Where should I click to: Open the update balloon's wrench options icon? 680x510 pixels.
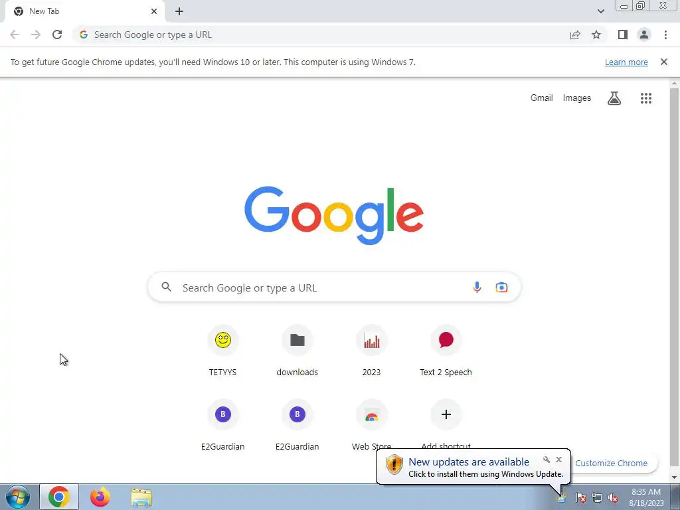(547, 460)
